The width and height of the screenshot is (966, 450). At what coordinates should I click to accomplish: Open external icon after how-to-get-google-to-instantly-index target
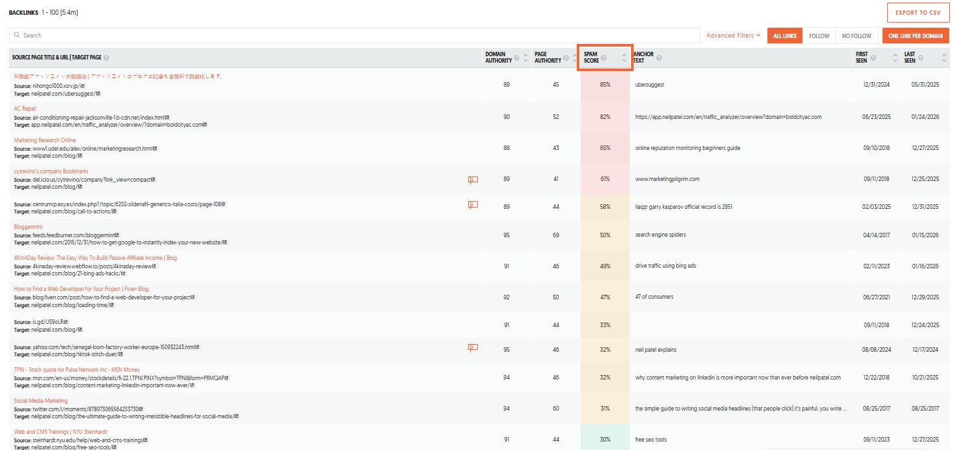coord(225,242)
